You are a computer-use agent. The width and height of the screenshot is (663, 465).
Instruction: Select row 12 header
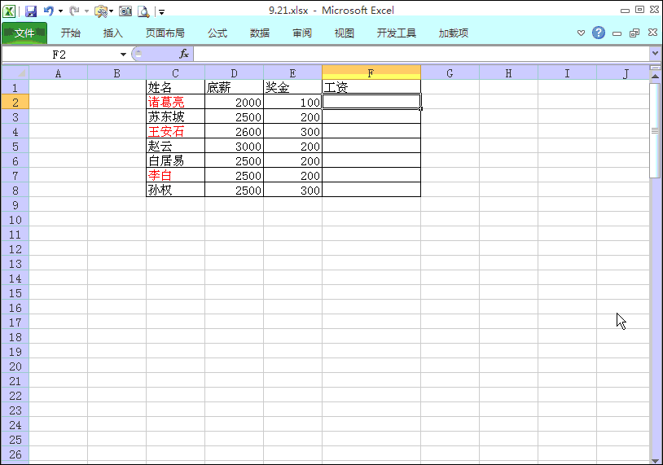point(15,249)
